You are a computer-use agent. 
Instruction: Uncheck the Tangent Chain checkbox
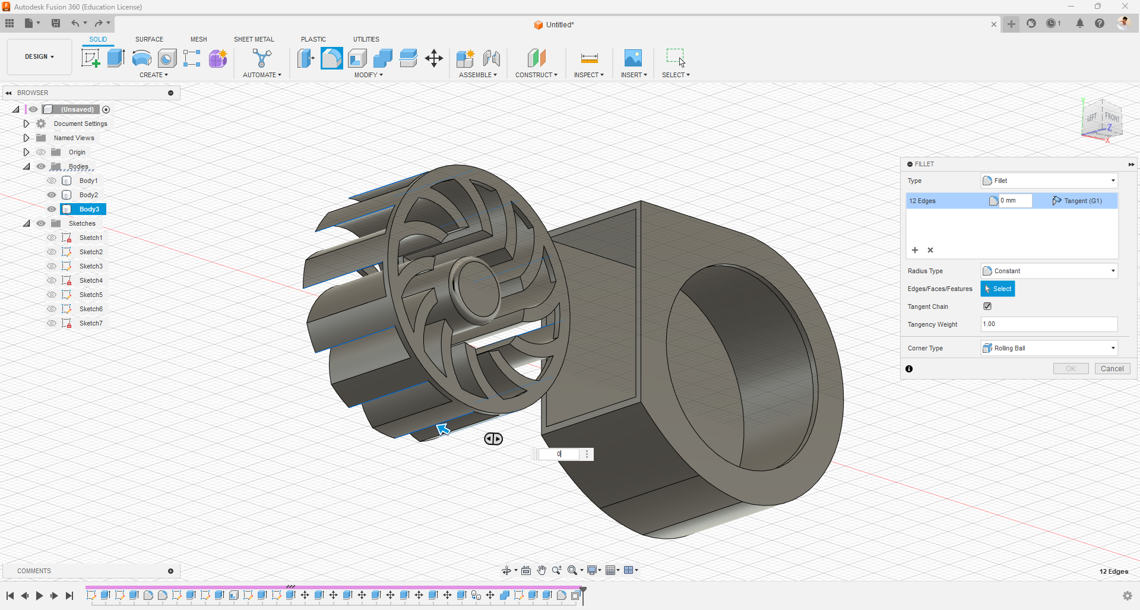pos(987,306)
